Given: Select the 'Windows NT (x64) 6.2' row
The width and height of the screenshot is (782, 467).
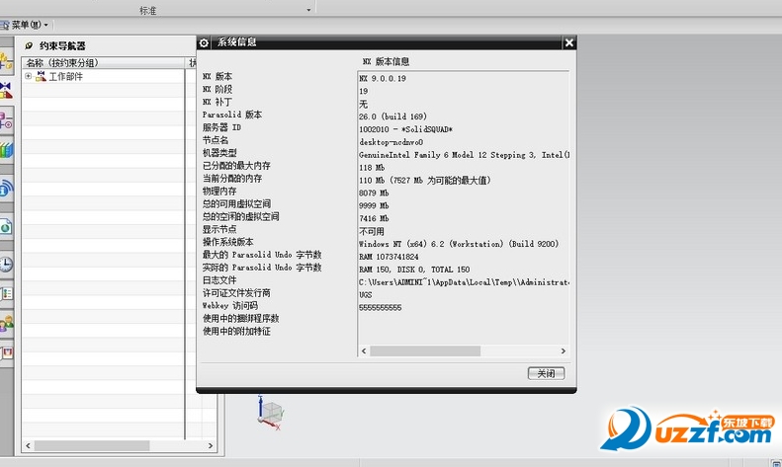Looking at the screenshot, I should tap(459, 244).
